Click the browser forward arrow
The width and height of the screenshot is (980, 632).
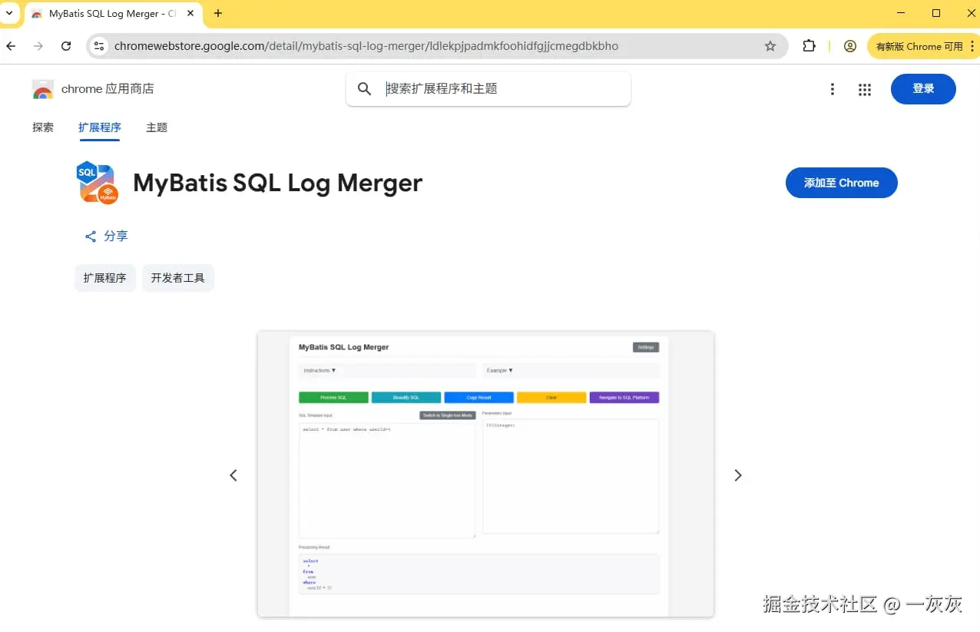coord(38,46)
